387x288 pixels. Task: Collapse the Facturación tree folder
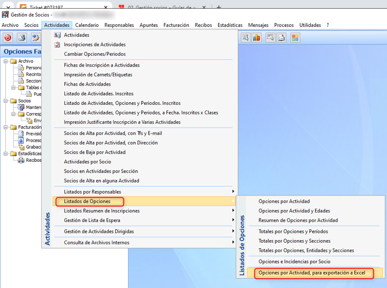click(6, 127)
